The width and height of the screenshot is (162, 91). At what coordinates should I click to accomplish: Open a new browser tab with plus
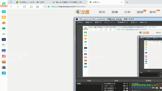coord(127,2)
